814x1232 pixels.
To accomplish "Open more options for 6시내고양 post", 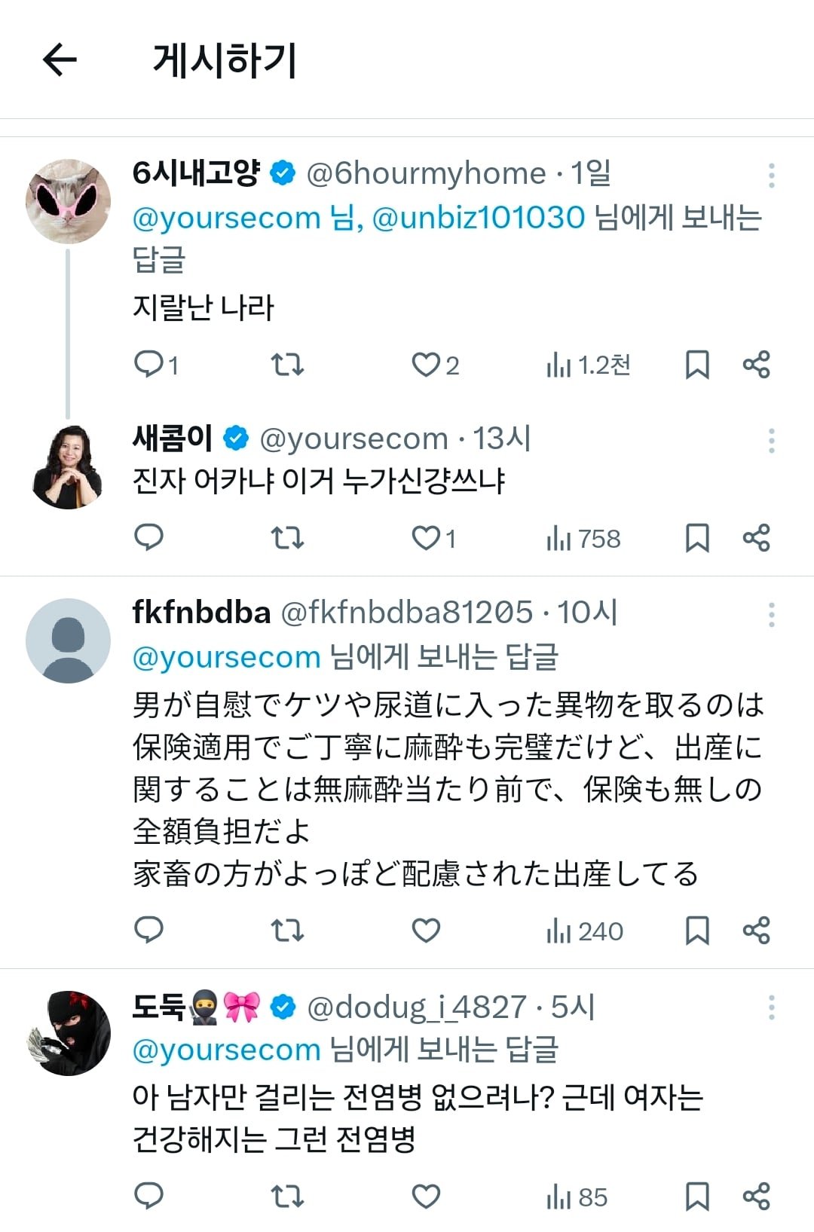I will (771, 175).
